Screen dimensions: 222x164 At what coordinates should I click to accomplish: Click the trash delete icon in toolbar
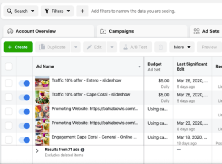pos(161,47)
